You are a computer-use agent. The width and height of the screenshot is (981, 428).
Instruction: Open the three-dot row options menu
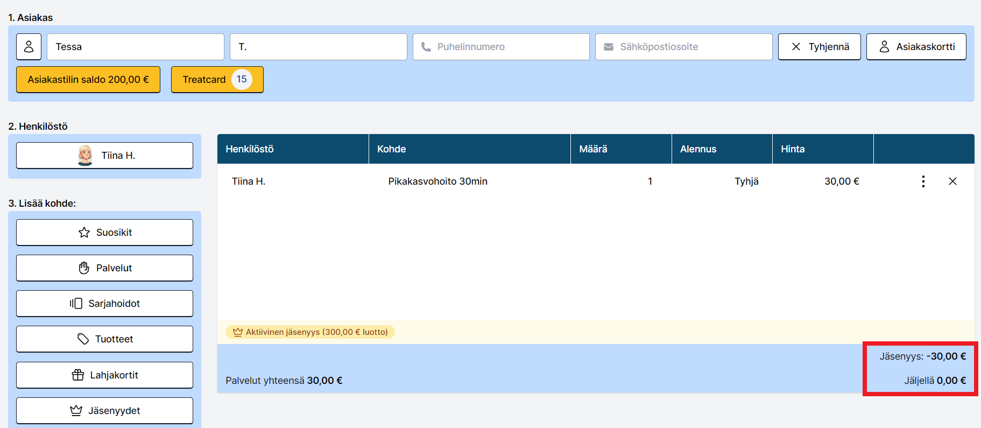(x=923, y=181)
